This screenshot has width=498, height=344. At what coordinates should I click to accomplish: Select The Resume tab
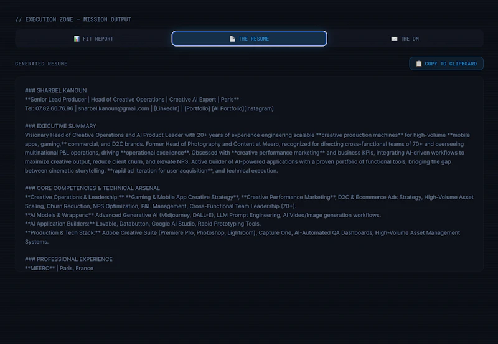pyautogui.click(x=250, y=39)
